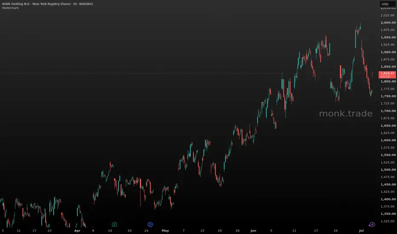
Task: Click the 1,400.00 price axis label
Action: (x=388, y=199)
